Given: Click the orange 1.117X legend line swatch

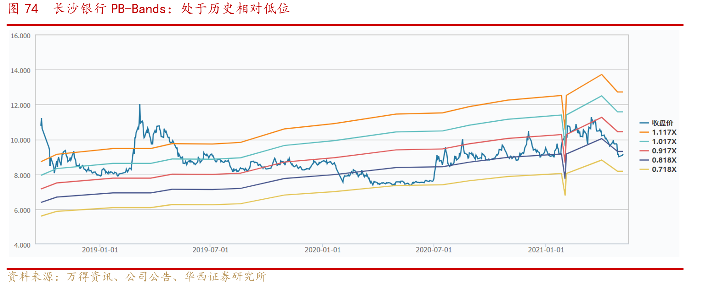Looking at the screenshot, I should coord(644,132).
